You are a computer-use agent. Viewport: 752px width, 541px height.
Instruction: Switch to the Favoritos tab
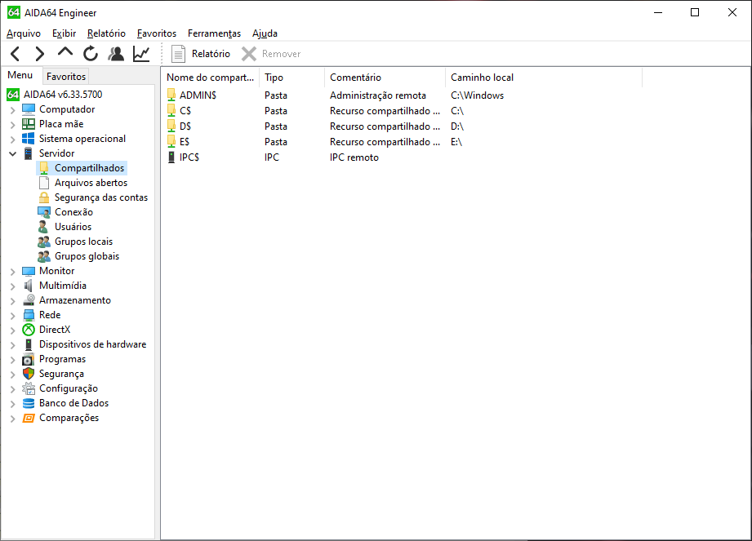coord(66,76)
